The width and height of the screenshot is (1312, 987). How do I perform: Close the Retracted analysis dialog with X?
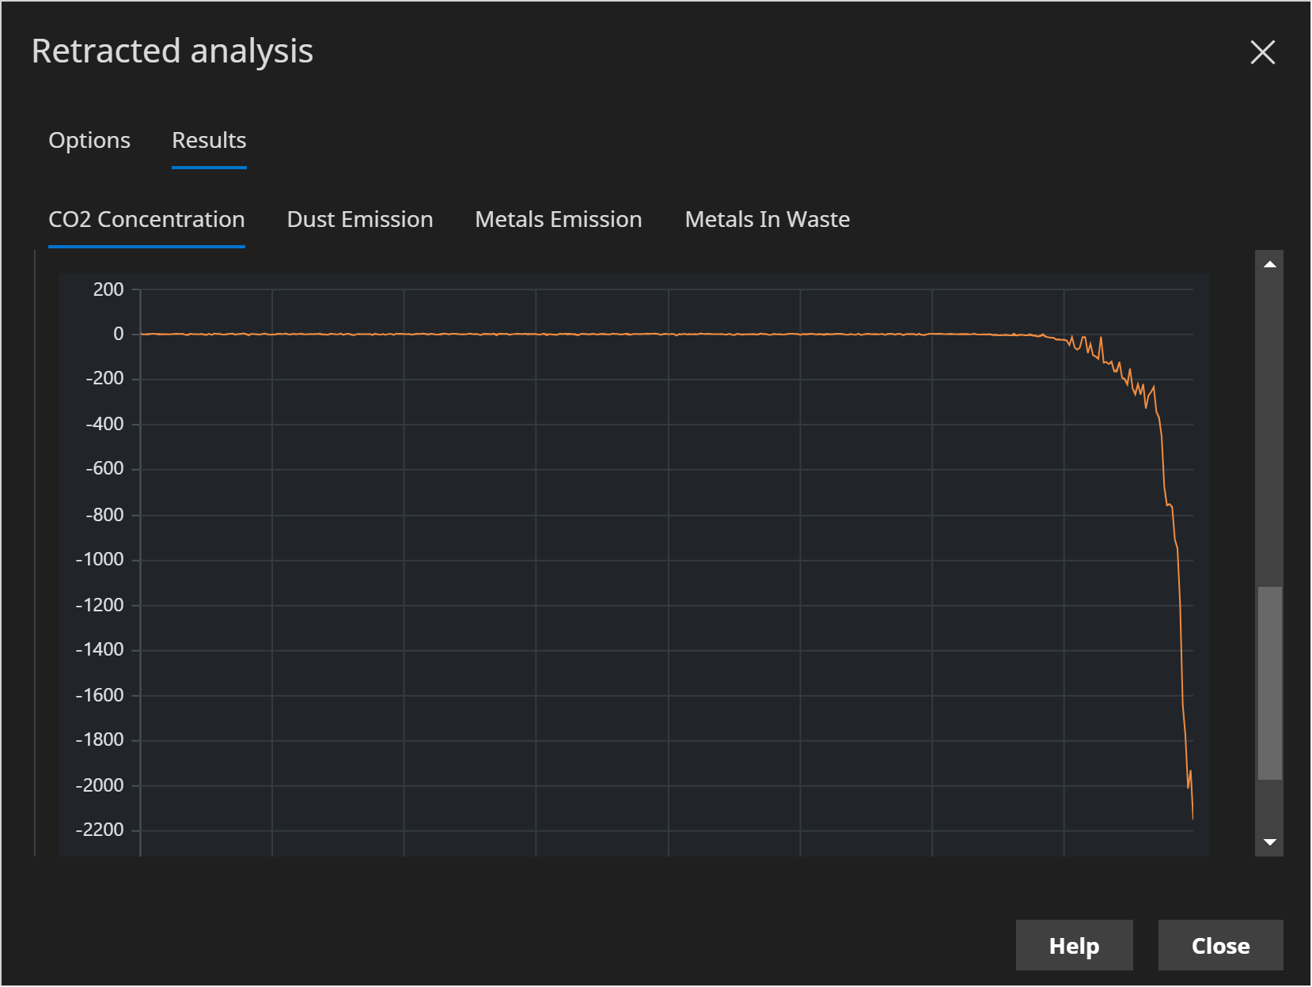tap(1262, 52)
